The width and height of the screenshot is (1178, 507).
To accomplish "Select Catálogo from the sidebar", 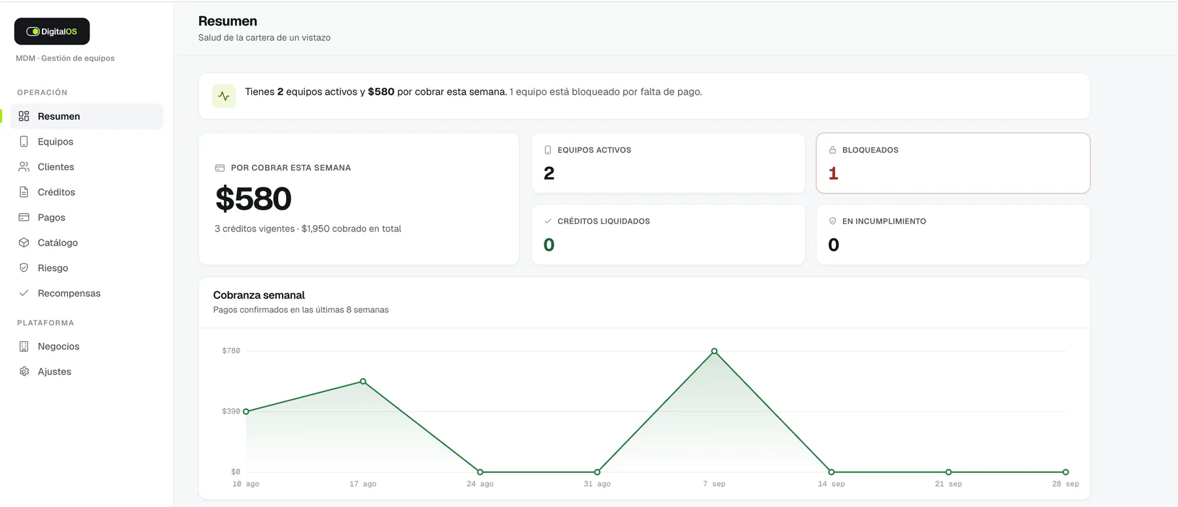I will [87, 243].
